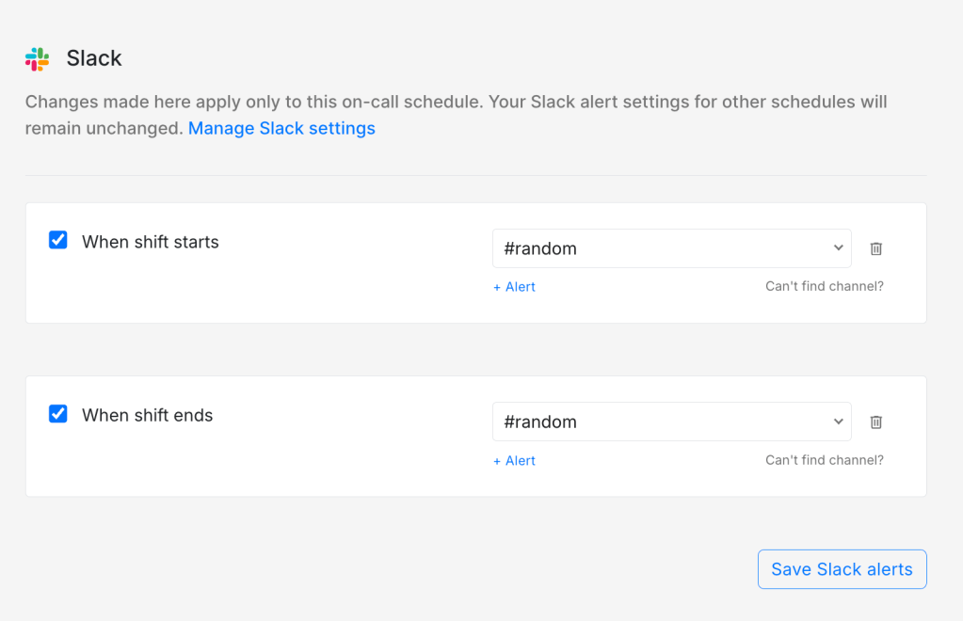Click the "Slack" heading

[93, 58]
